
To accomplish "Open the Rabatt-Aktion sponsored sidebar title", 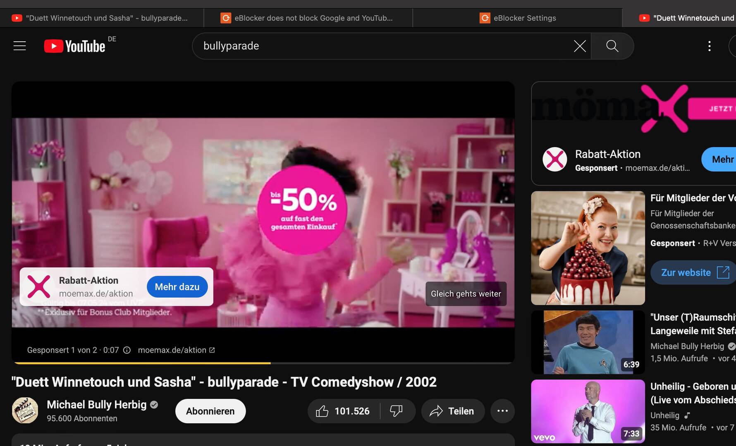I will (x=608, y=154).
